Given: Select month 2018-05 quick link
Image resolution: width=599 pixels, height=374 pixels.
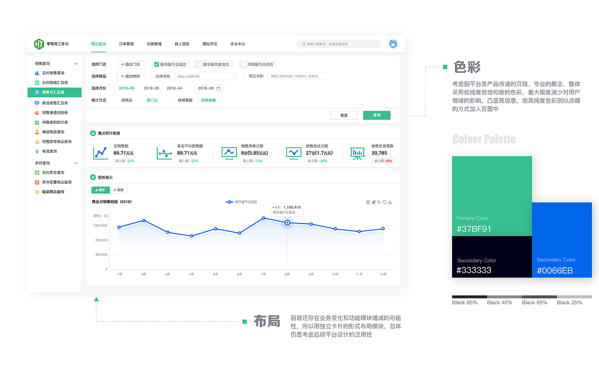Looking at the screenshot, I should click(152, 88).
